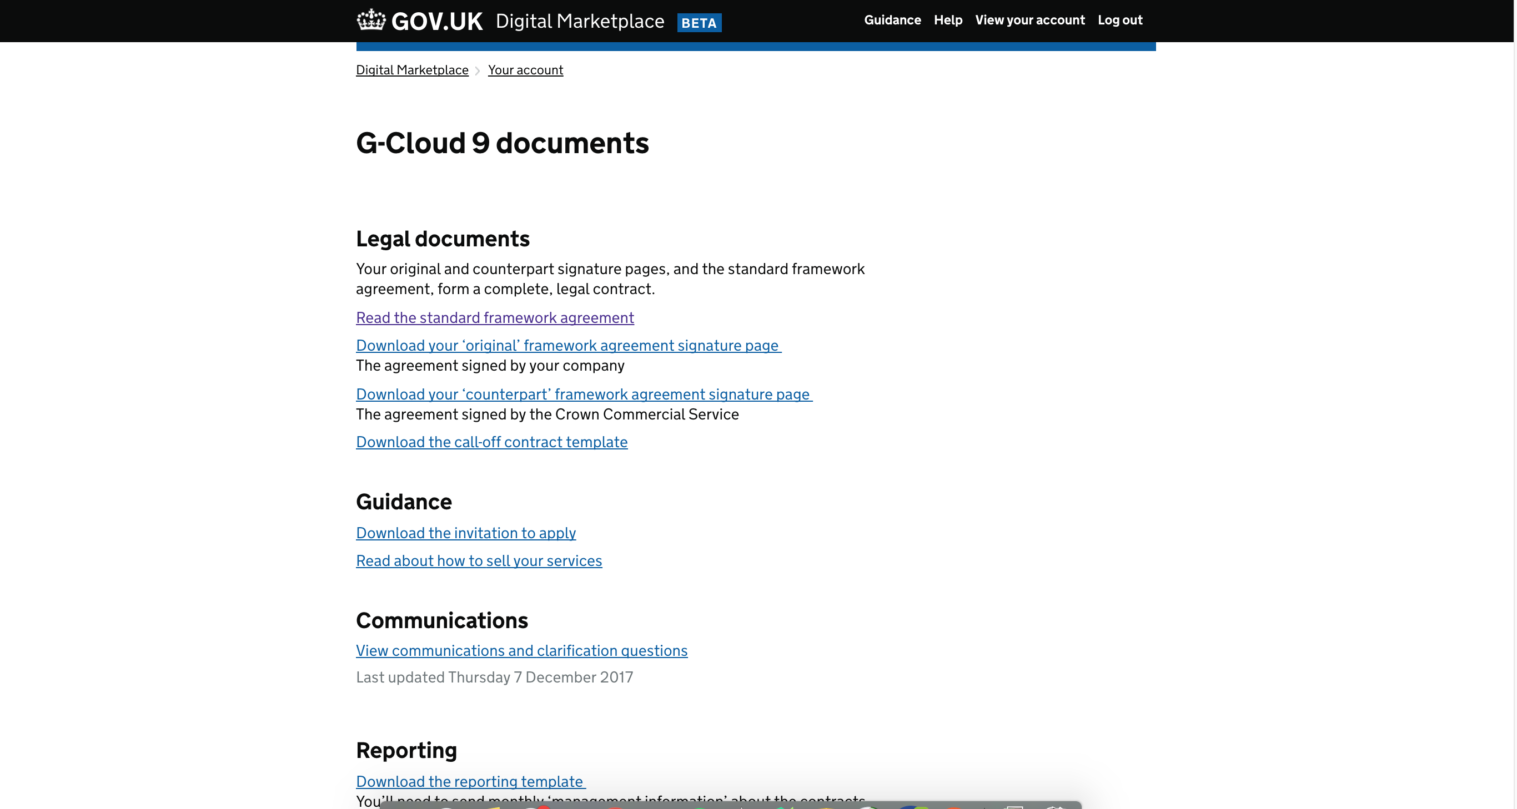The image size is (1517, 809).
Task: Scroll down to view Reporting section
Action: [x=405, y=750]
